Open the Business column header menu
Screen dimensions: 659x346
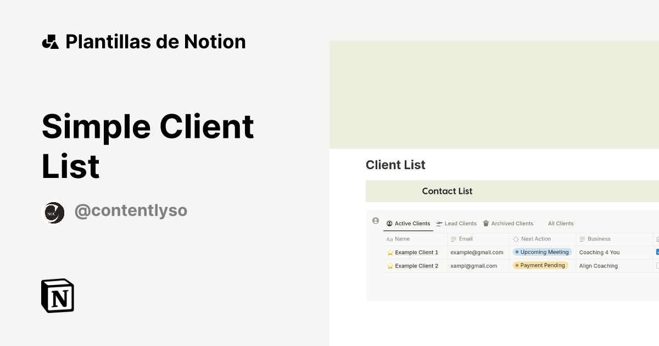point(599,239)
